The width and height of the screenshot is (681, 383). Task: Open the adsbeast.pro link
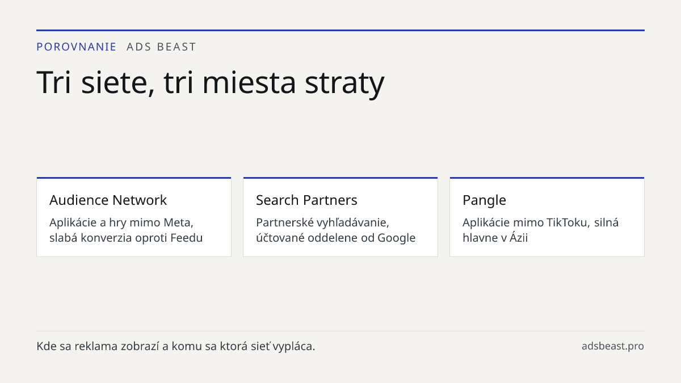(x=613, y=346)
